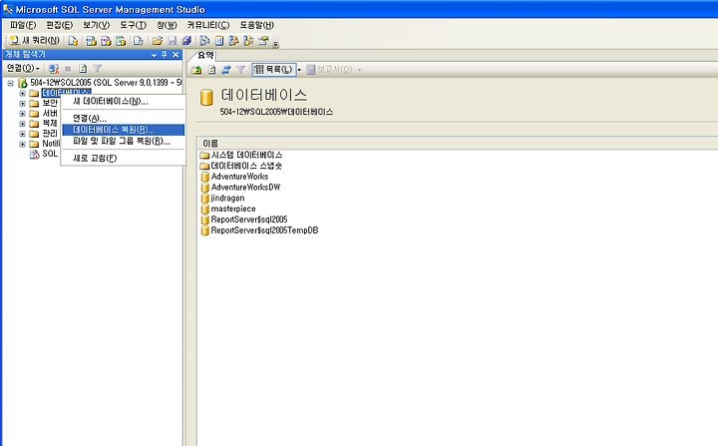The height and width of the screenshot is (446, 718).
Task: Open the 보기(V) menu
Action: 96,25
